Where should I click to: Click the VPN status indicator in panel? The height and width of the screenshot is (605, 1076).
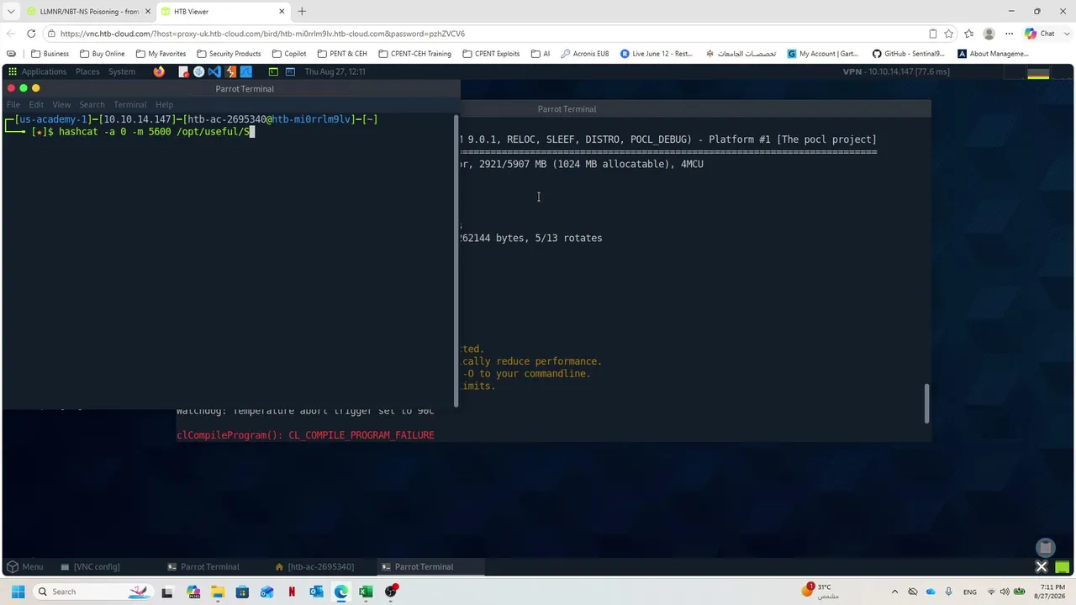click(896, 71)
